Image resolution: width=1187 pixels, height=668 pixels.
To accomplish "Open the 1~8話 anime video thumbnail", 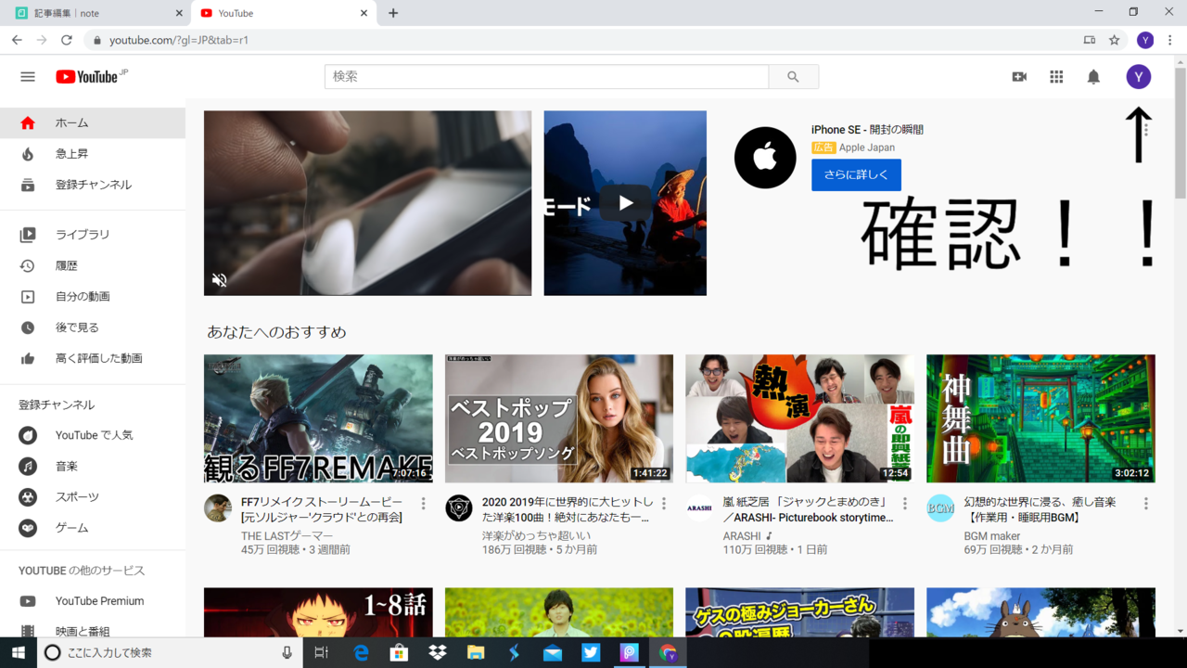I will click(x=318, y=612).
